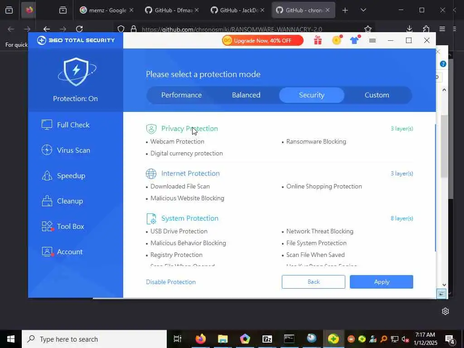Open Firefox downloads arrow icon

click(409, 29)
